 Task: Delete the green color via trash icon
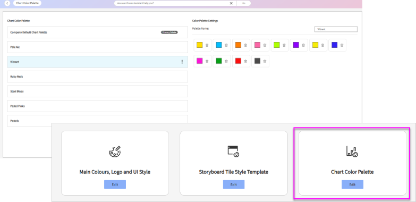[x=226, y=61]
